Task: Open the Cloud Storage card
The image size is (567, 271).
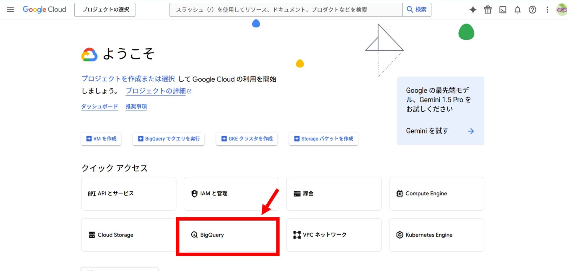Action: pos(129,235)
